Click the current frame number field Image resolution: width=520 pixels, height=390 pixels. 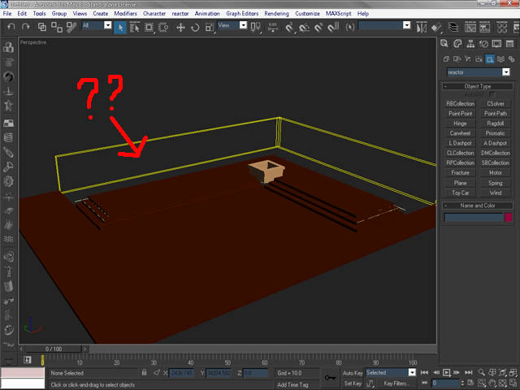[x=446, y=383]
